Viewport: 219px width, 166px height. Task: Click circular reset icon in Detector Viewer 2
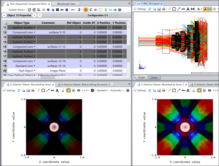click(92, 90)
